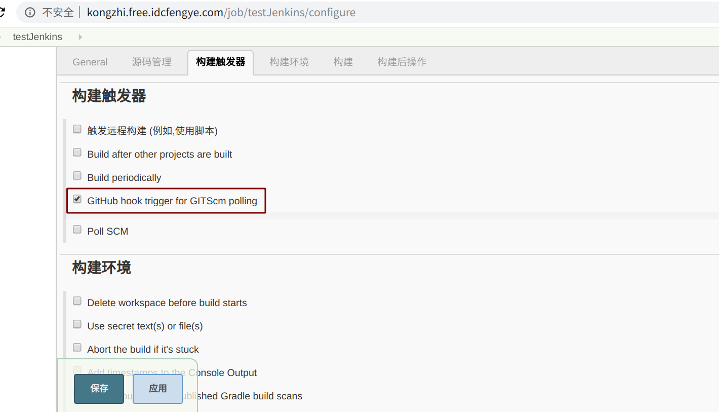Click the site information icon in address bar
The width and height of the screenshot is (719, 412).
pyautogui.click(x=30, y=13)
